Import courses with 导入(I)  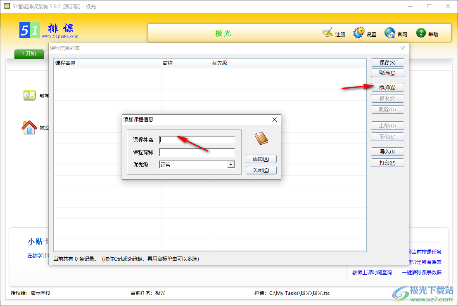[x=387, y=151]
